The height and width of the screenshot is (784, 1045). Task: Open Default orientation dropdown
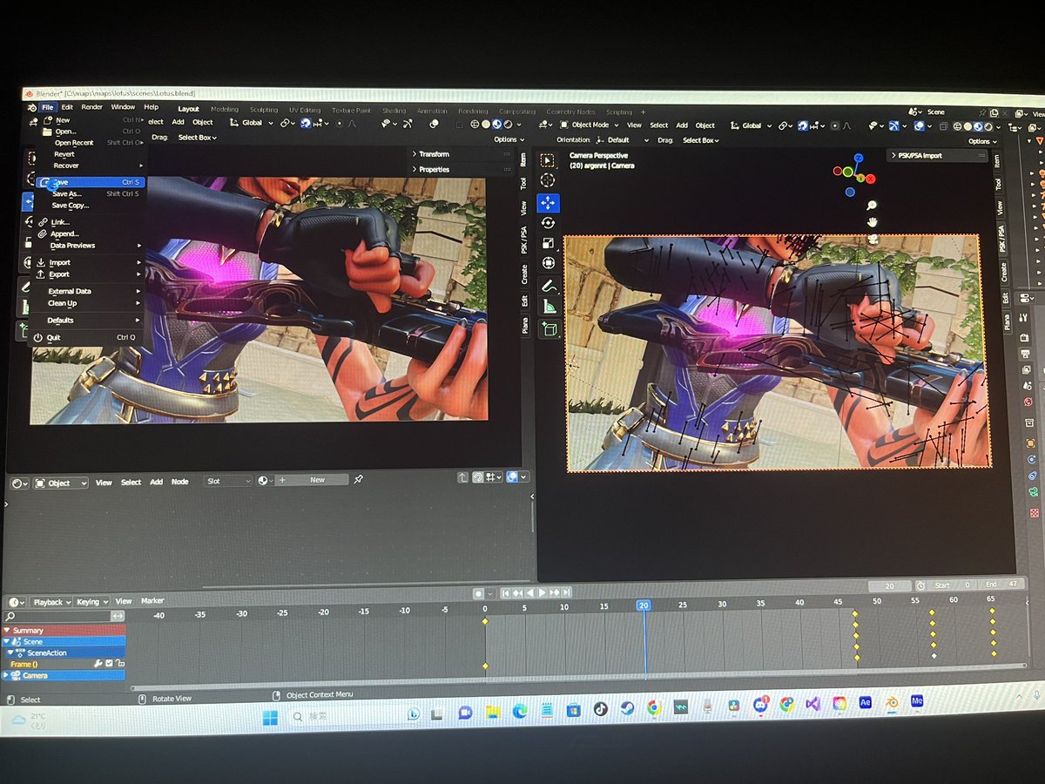coord(622,139)
